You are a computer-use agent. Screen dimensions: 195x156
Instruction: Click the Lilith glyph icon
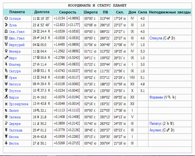click(x=6, y=110)
